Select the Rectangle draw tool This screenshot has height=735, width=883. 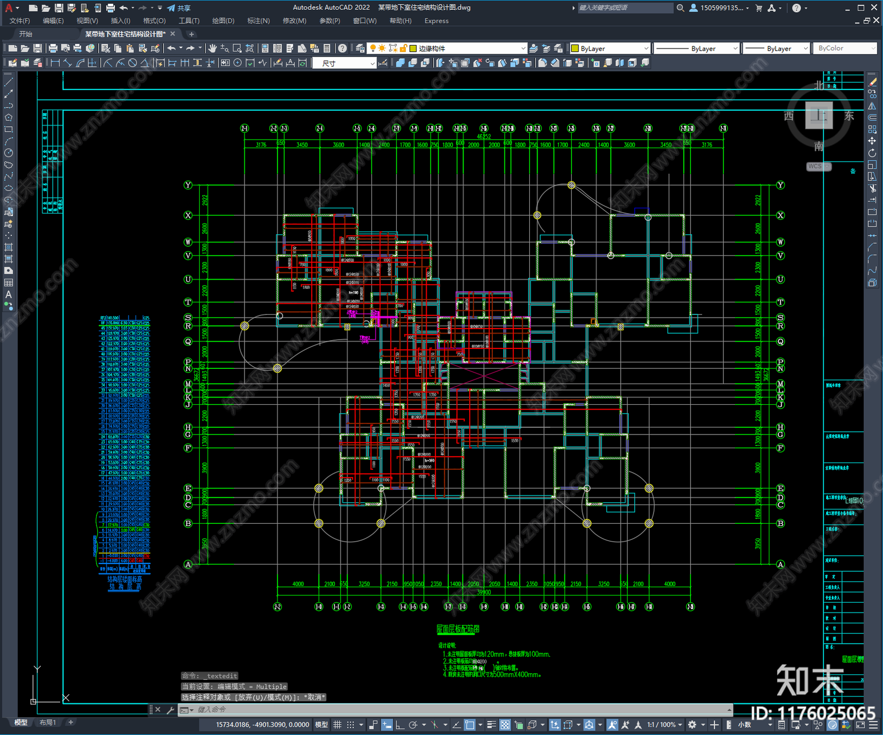tap(8, 130)
